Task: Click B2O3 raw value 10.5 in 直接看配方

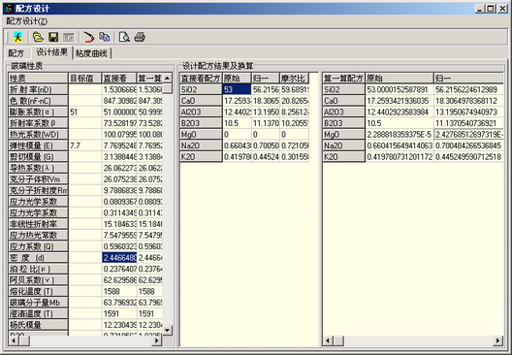Action: pyautogui.click(x=237, y=123)
